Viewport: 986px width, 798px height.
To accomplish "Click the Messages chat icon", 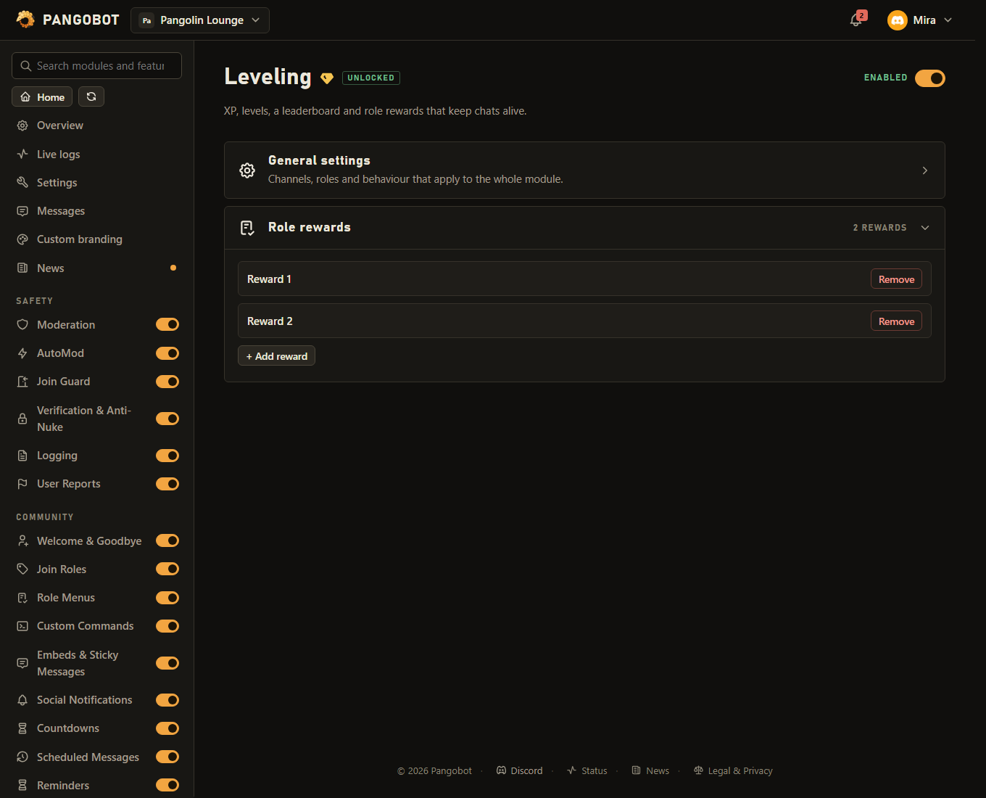I will coord(22,211).
